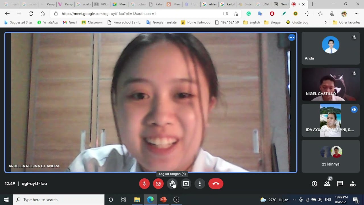Open Home | Edmodo bookmark
The height and width of the screenshot is (205, 364).
(196, 22)
